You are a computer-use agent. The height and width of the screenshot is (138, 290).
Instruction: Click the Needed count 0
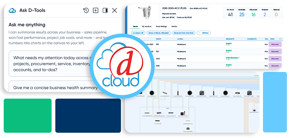[x=276, y=15]
